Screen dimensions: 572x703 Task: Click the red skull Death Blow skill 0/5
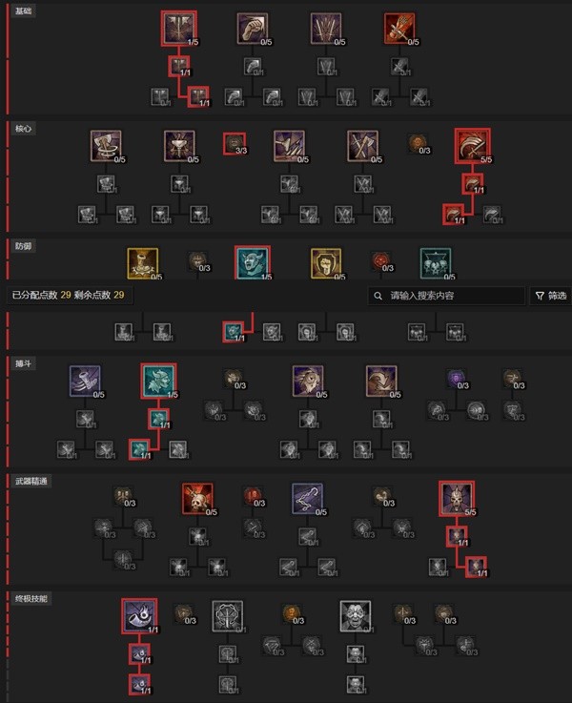click(x=197, y=499)
